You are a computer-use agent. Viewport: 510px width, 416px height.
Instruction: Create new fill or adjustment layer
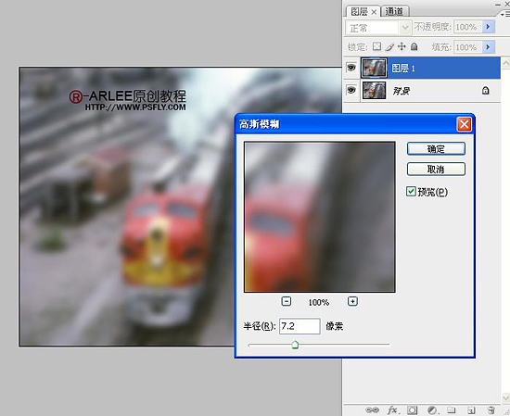432,410
